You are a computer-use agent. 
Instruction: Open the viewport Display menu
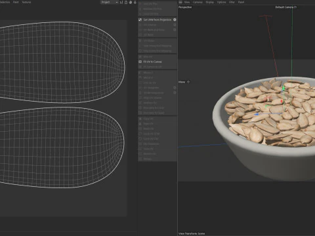(x=209, y=2)
